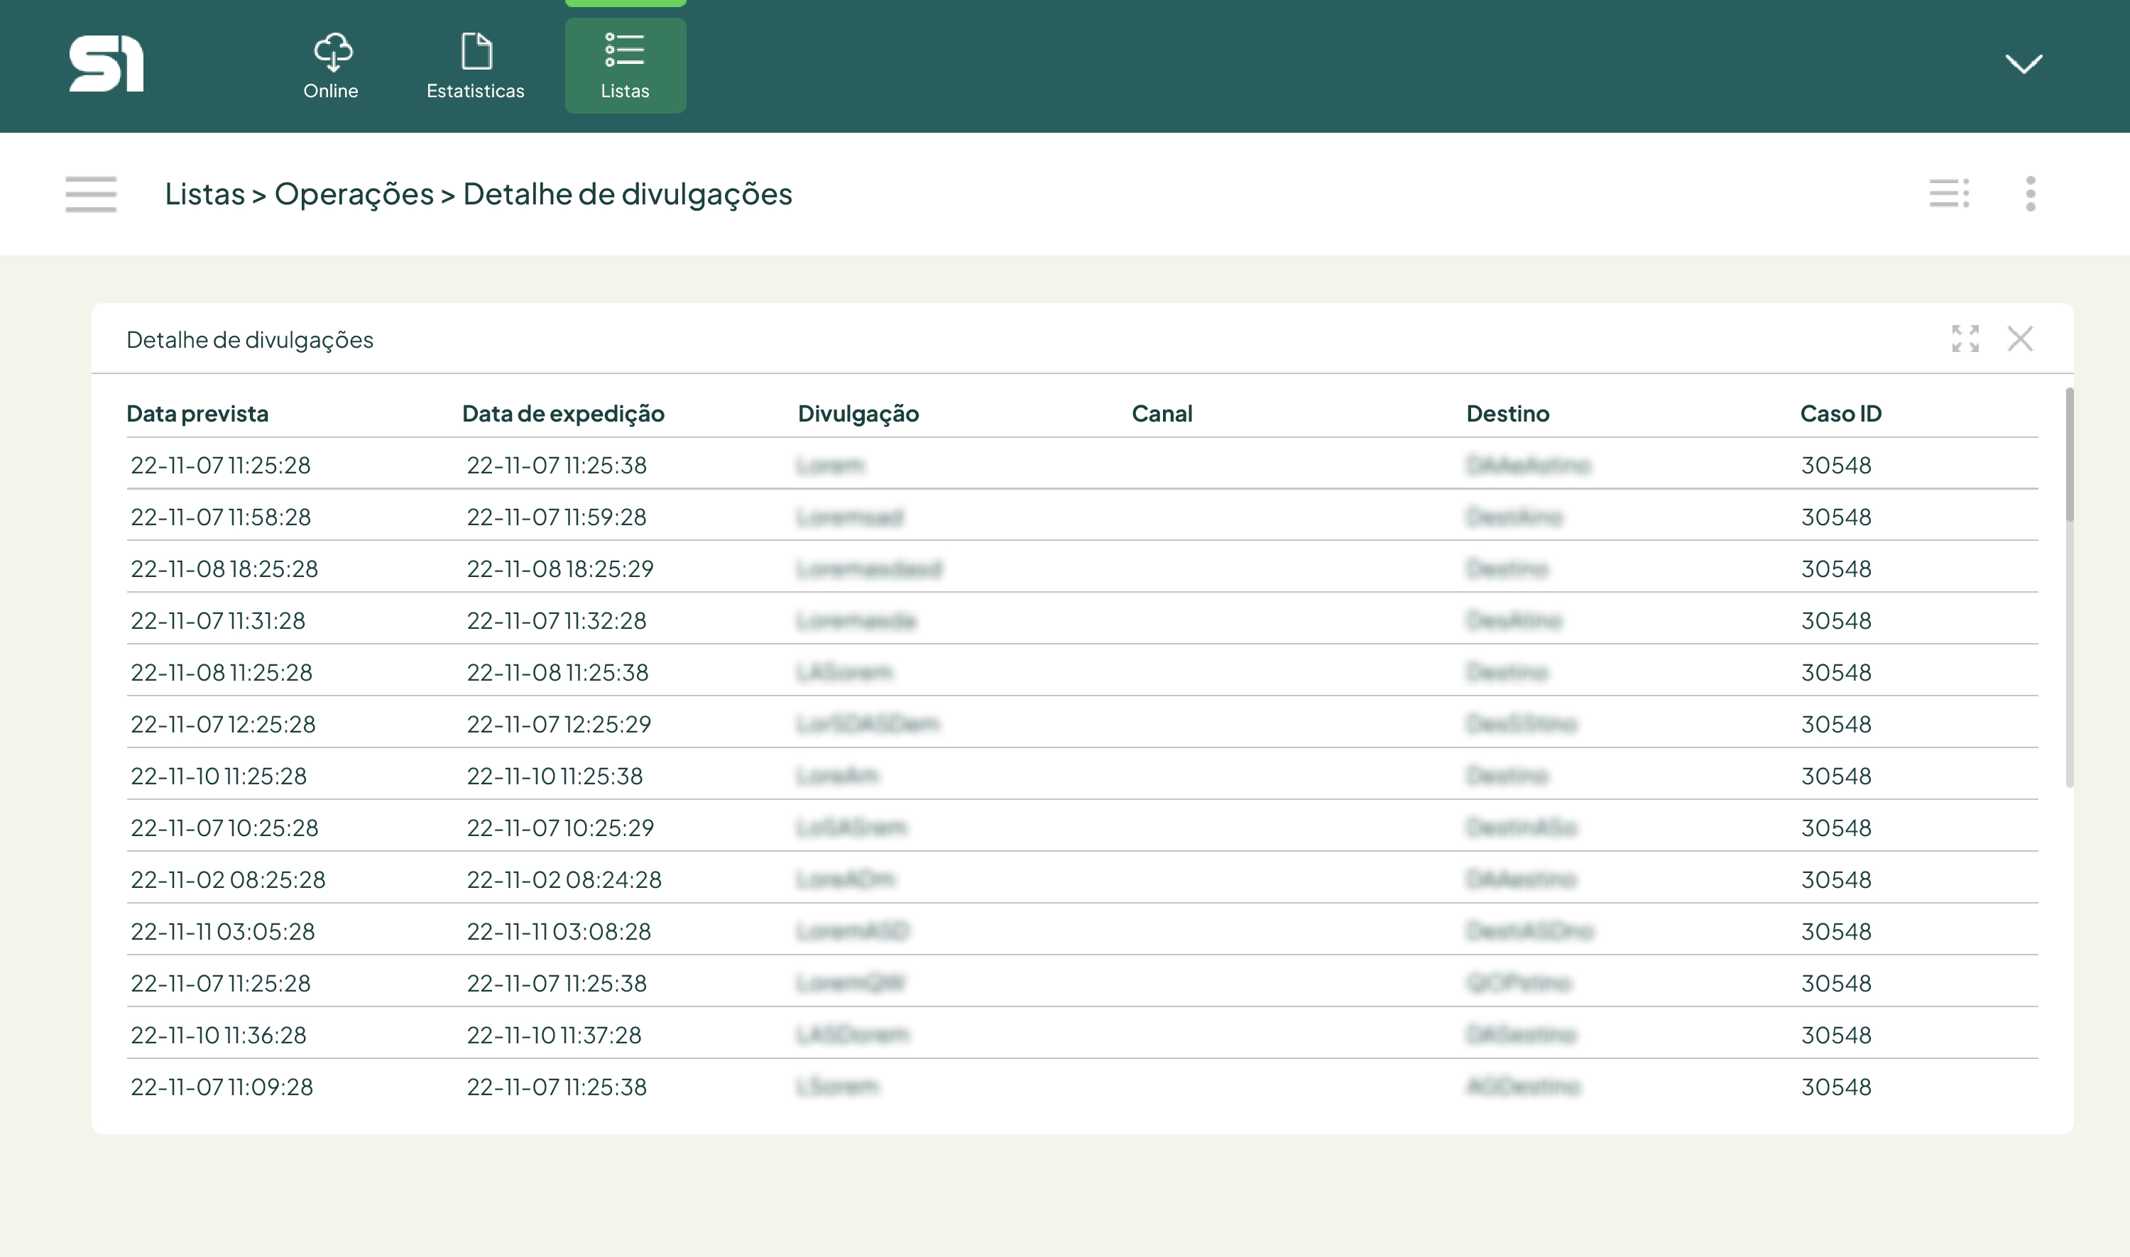The height and width of the screenshot is (1257, 2130).
Task: Sort by Caso ID column
Action: 1840,413
